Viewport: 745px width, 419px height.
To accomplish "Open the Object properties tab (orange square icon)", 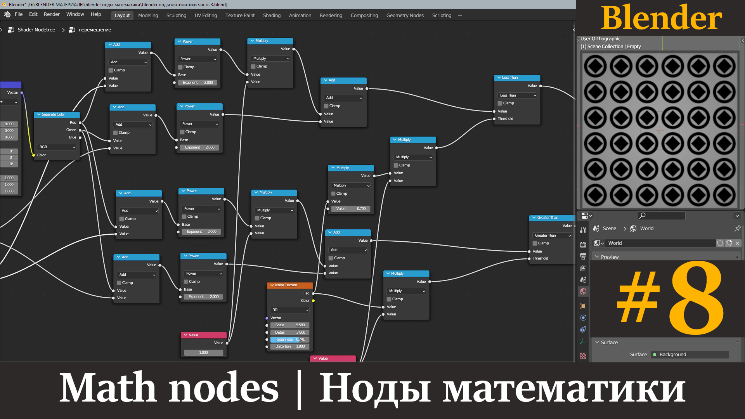I will 583,306.
